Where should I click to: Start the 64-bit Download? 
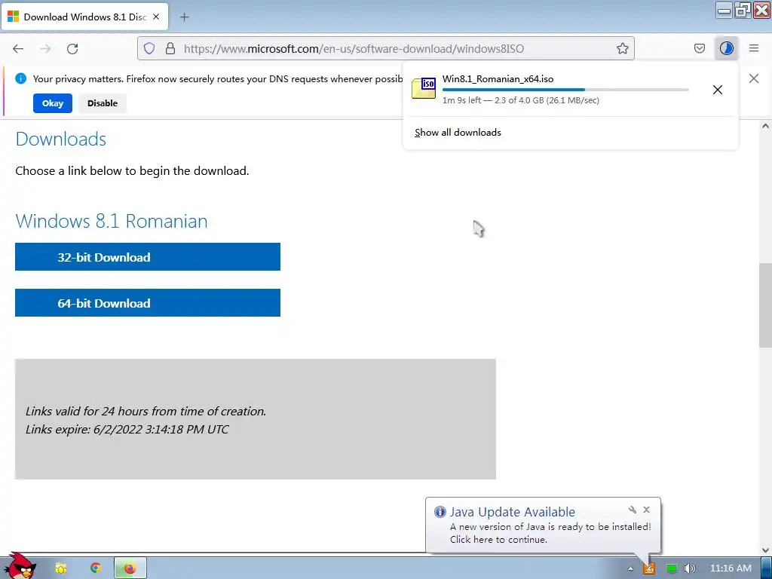click(x=148, y=303)
